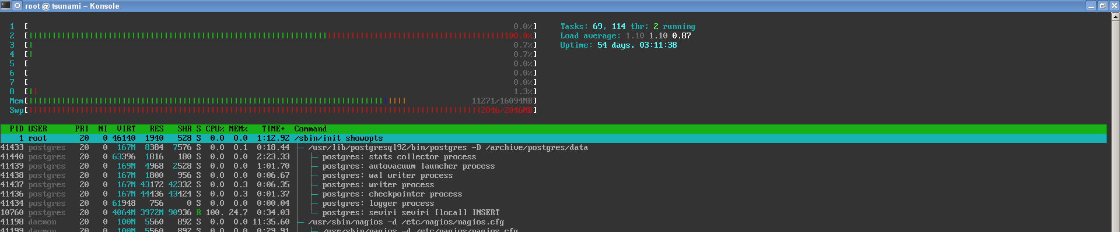Close the Konsole window
Viewport: 1120px width, 232px height.
click(1114, 6)
